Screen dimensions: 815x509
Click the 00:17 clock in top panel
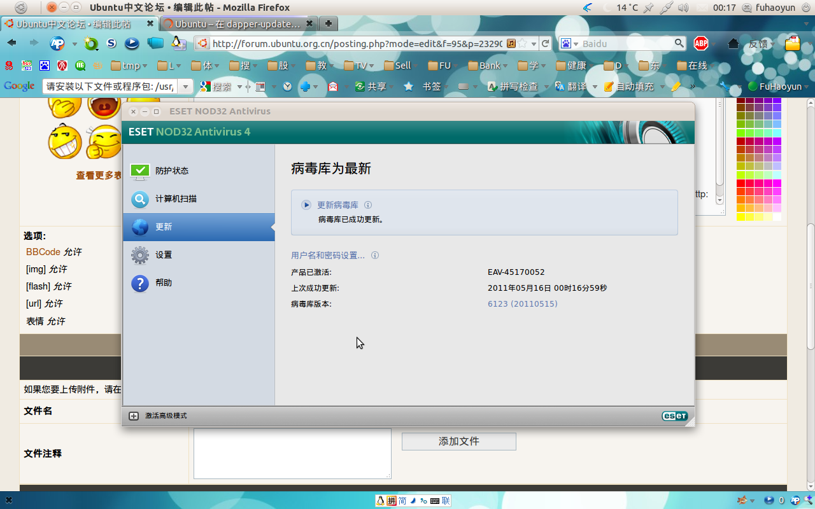point(725,8)
